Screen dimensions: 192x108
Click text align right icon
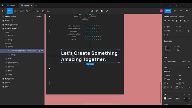click(171, 87)
